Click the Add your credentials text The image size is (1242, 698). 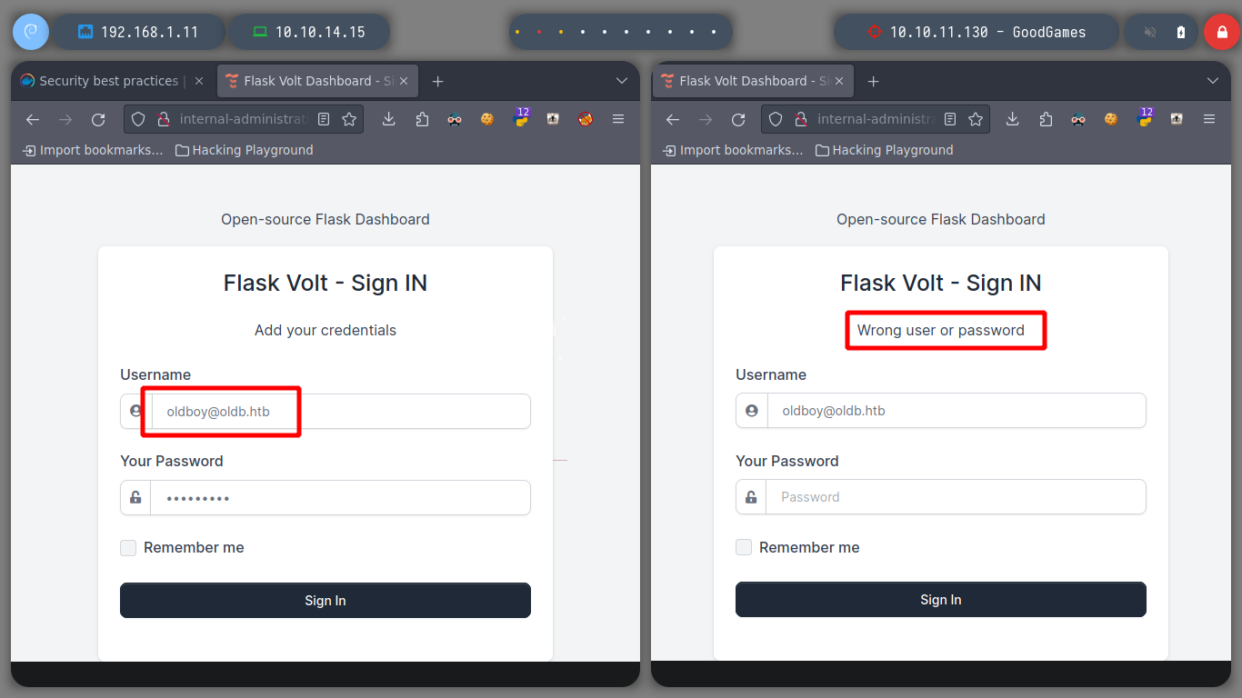(x=326, y=330)
